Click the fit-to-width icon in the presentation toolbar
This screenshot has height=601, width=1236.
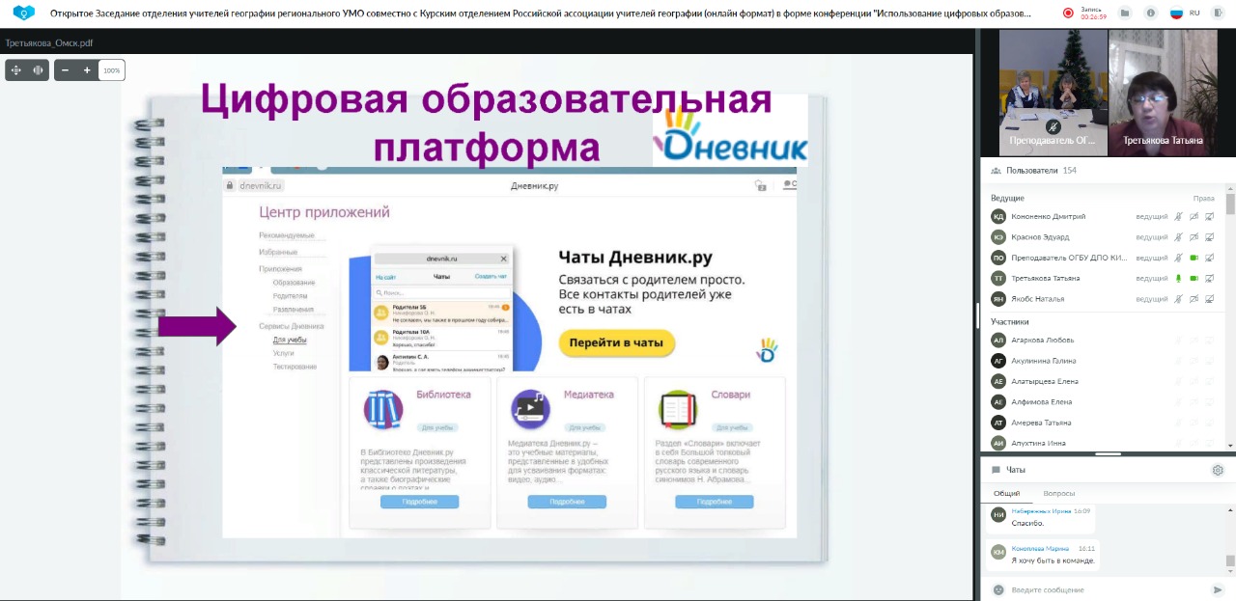click(x=39, y=70)
